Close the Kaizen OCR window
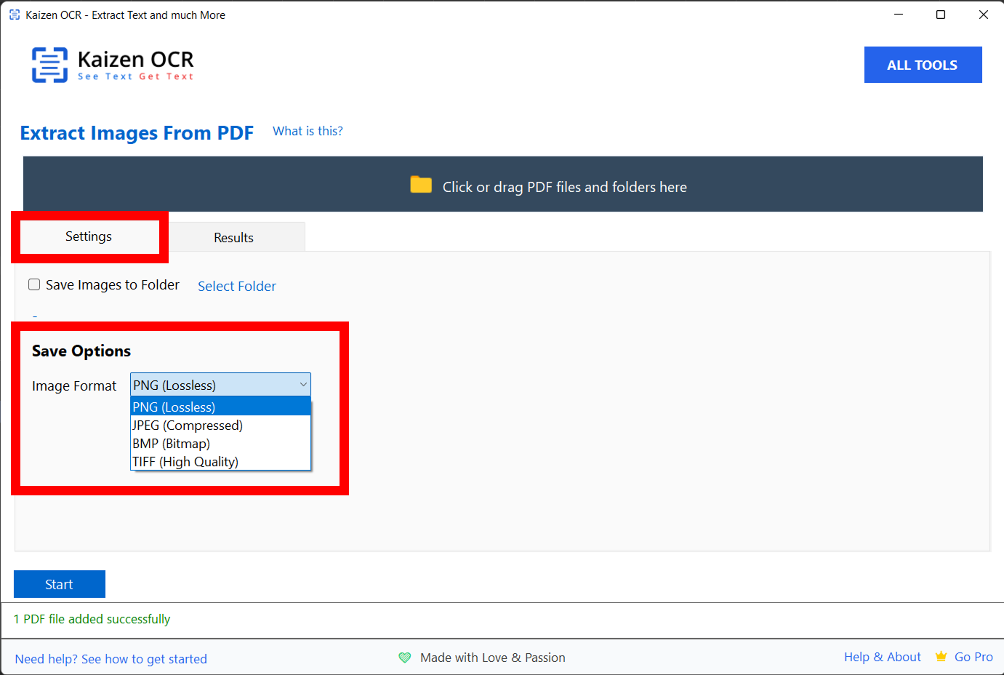Screen dimensions: 1004x675 pyautogui.click(x=983, y=15)
